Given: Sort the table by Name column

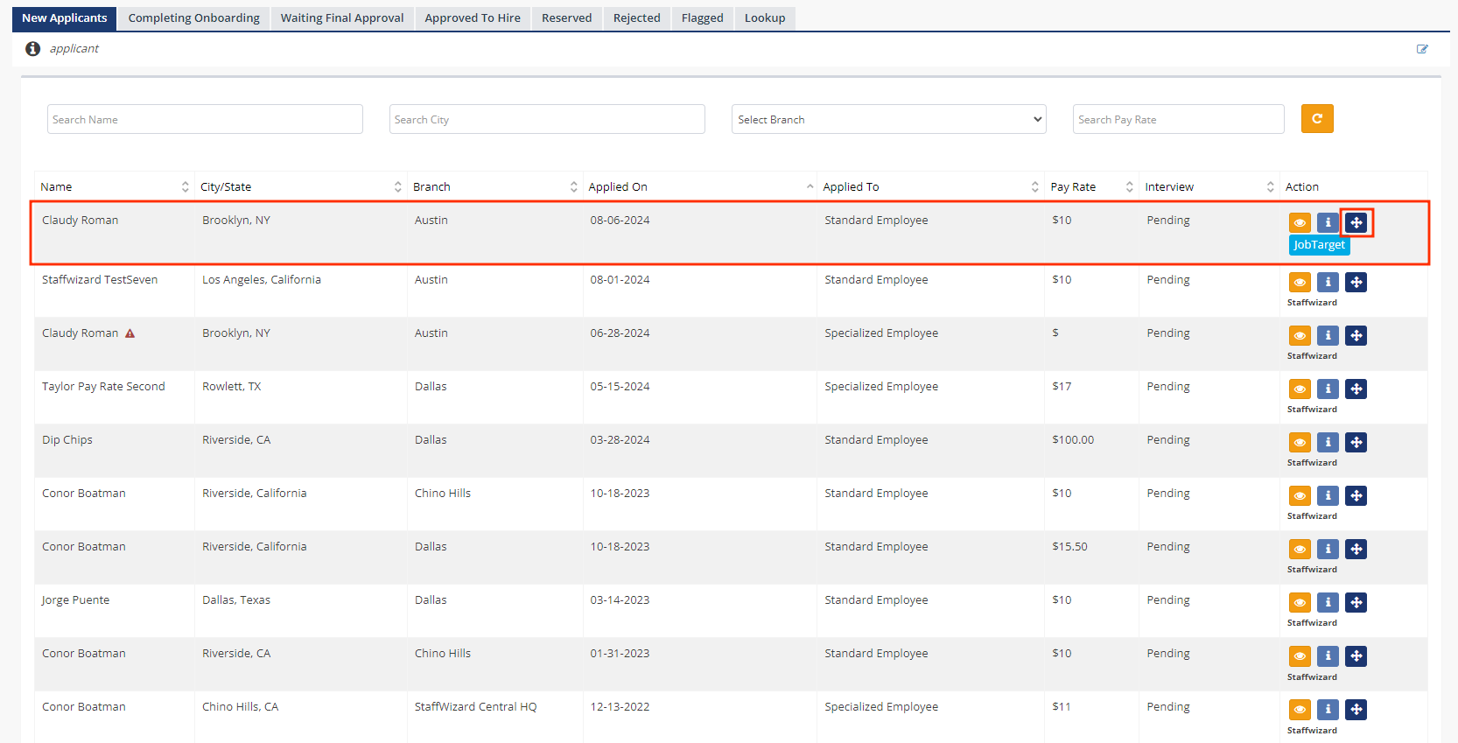Looking at the screenshot, I should coord(114,186).
